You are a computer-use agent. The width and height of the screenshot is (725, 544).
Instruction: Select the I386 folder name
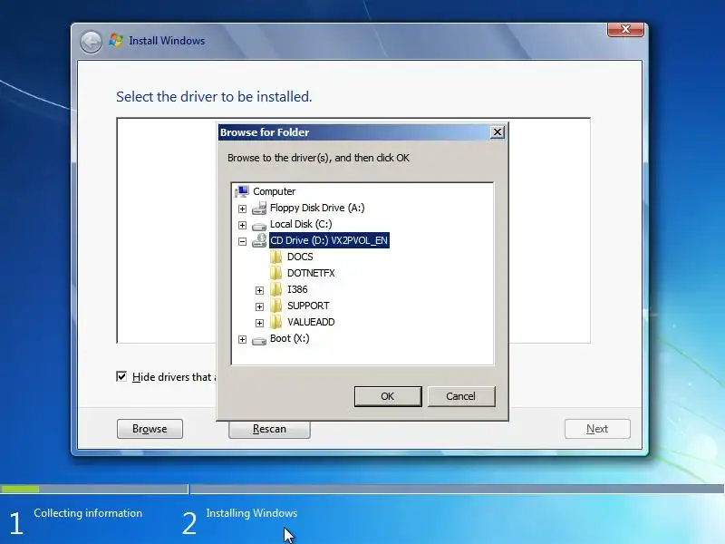click(297, 289)
